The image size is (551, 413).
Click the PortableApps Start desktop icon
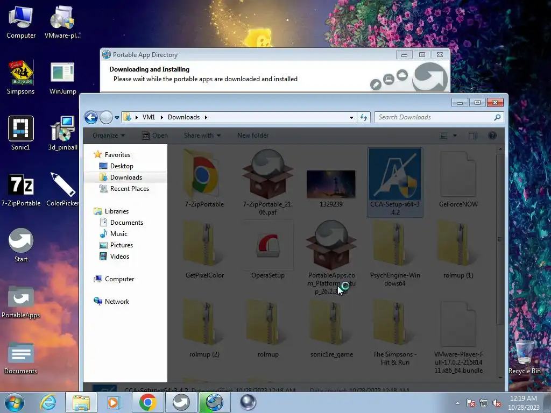[21, 245]
